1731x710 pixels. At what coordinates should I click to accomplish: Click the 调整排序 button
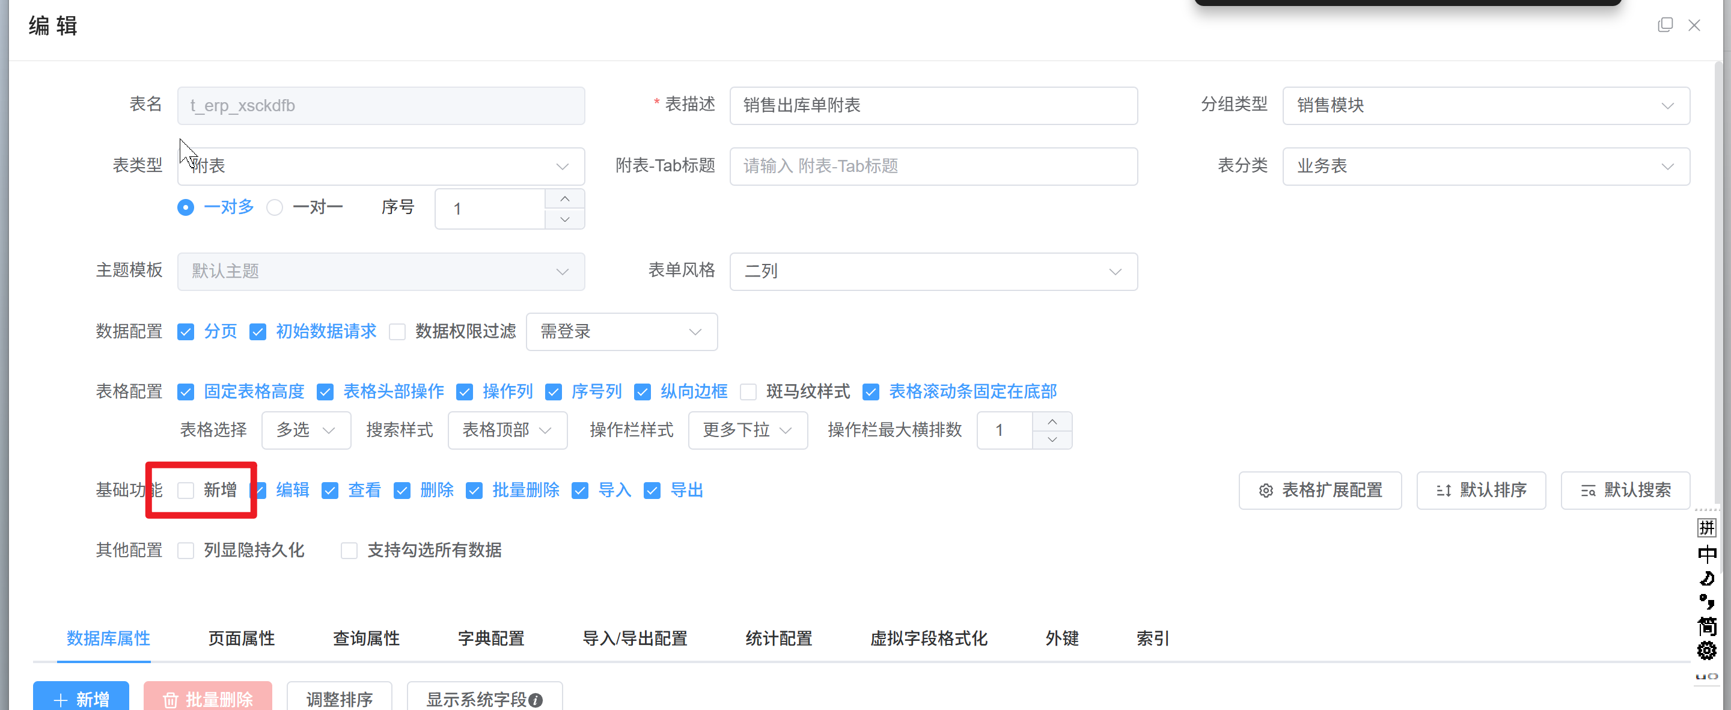coord(340,699)
